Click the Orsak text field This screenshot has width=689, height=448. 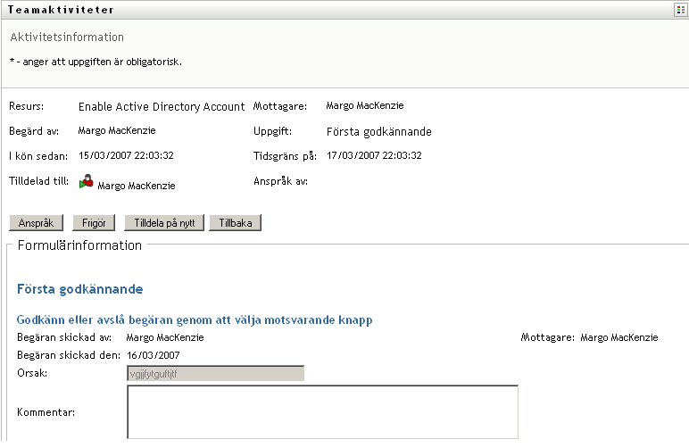[x=215, y=373]
